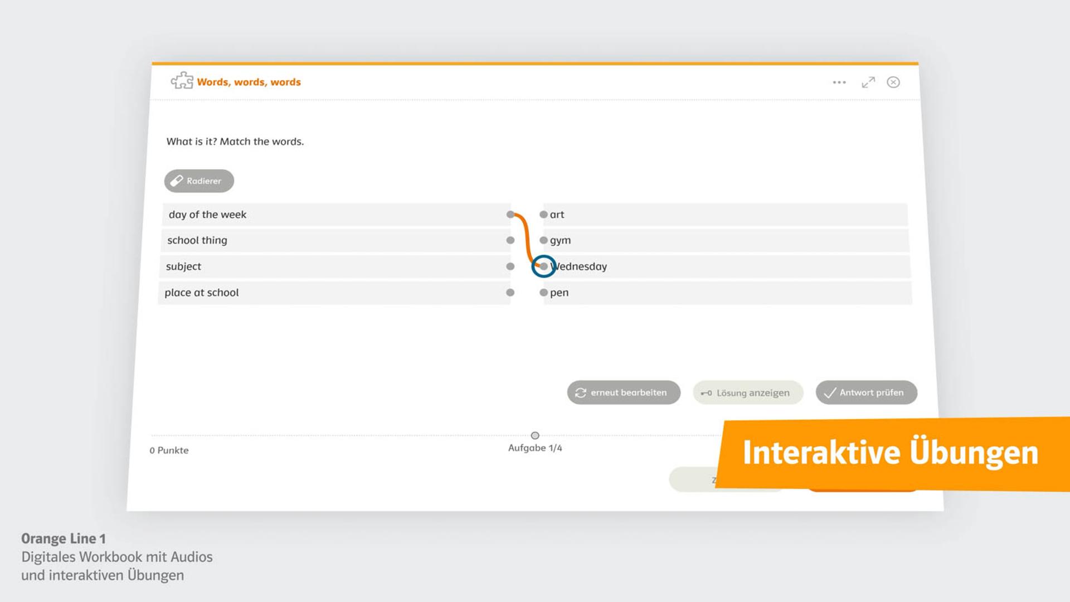Select connector dot of 'day of the week'
The height and width of the screenshot is (602, 1070).
coord(510,215)
